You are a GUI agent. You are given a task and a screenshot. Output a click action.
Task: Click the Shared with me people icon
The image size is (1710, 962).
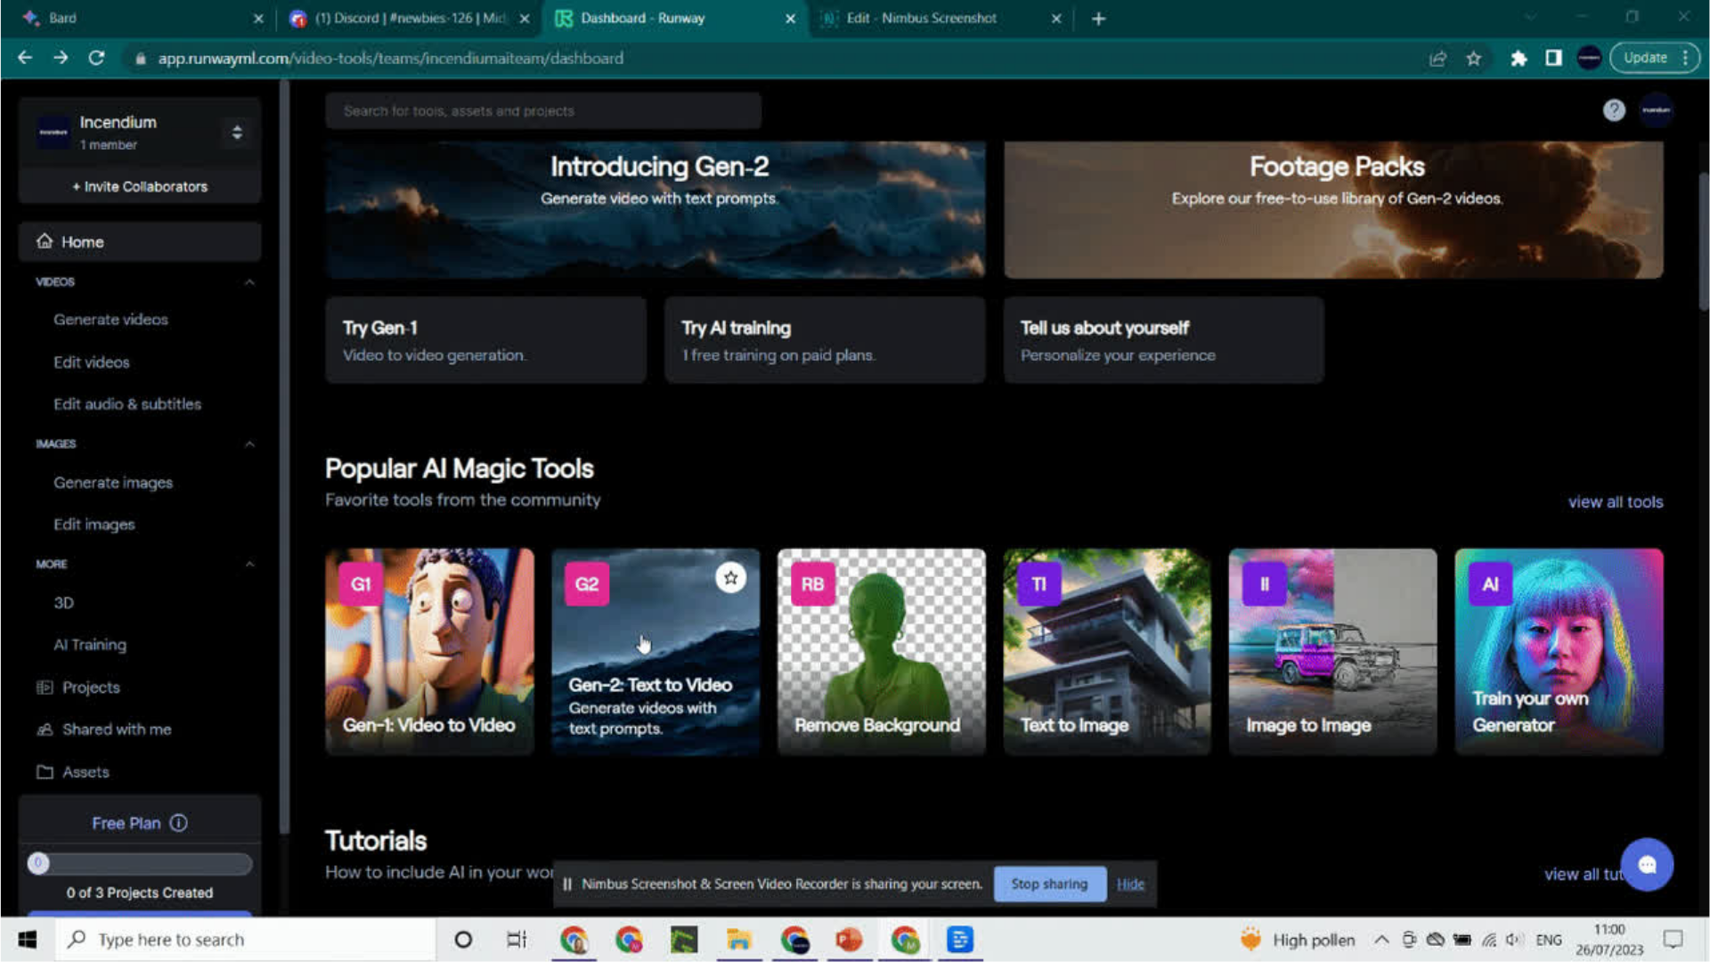click(x=45, y=730)
